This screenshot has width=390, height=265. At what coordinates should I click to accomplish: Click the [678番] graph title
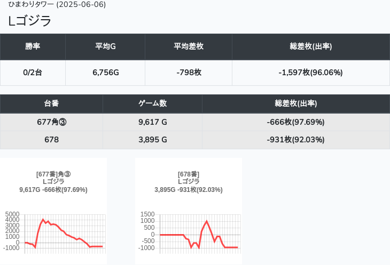click(x=189, y=174)
